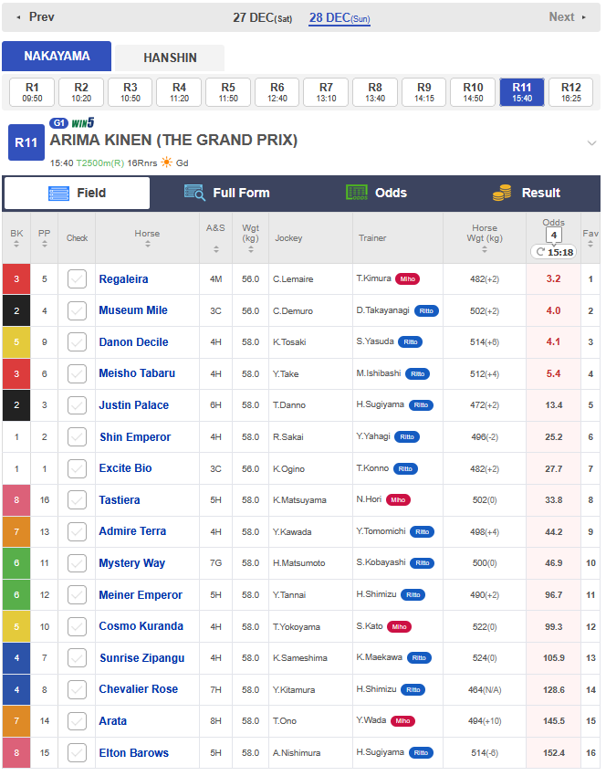The image size is (606, 776).
Task: Click Miho badge beside Y.Wada
Action: (402, 721)
